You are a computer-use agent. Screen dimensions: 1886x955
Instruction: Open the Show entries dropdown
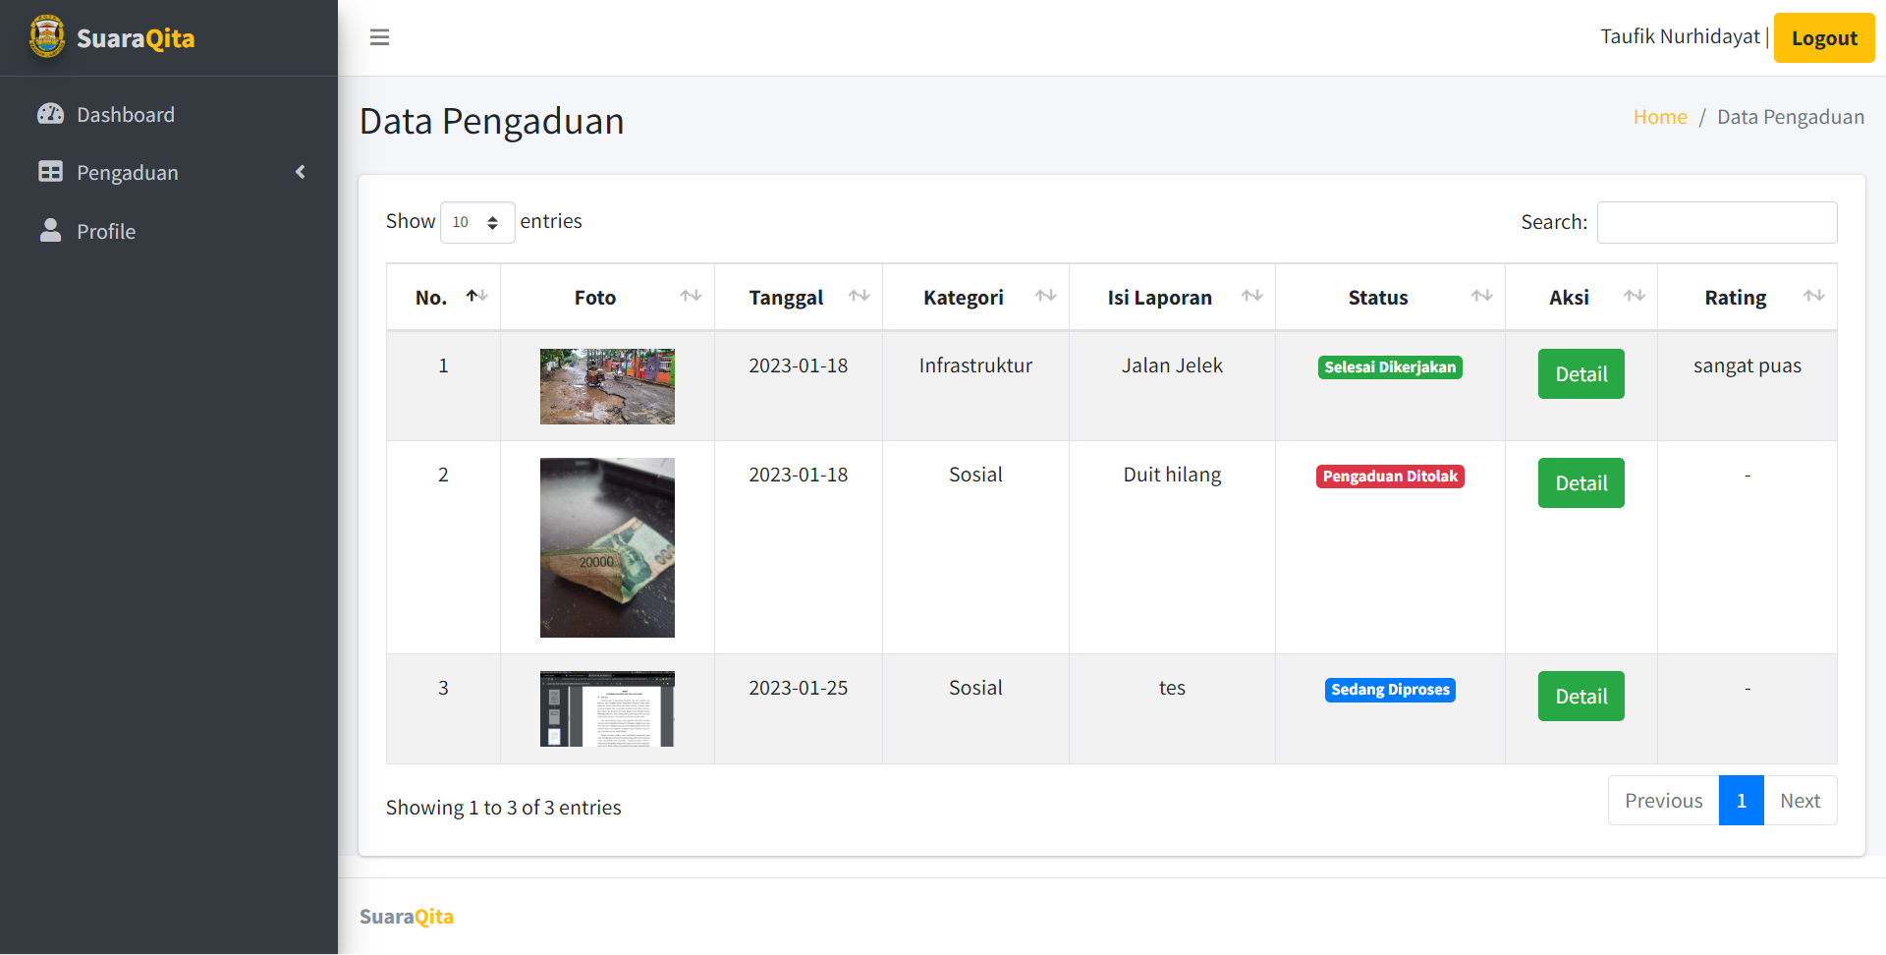pyautogui.click(x=476, y=222)
